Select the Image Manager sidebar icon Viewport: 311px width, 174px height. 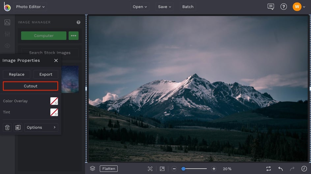[7, 22]
